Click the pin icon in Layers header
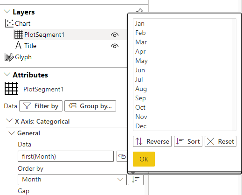The height and width of the screenshot is (195, 242). click(139, 11)
